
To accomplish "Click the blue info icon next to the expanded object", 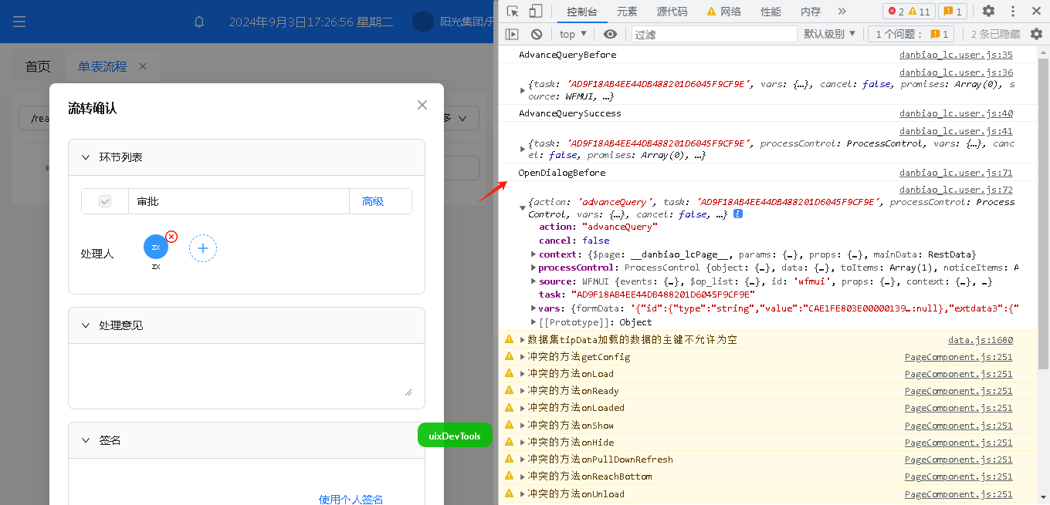I will (x=738, y=214).
